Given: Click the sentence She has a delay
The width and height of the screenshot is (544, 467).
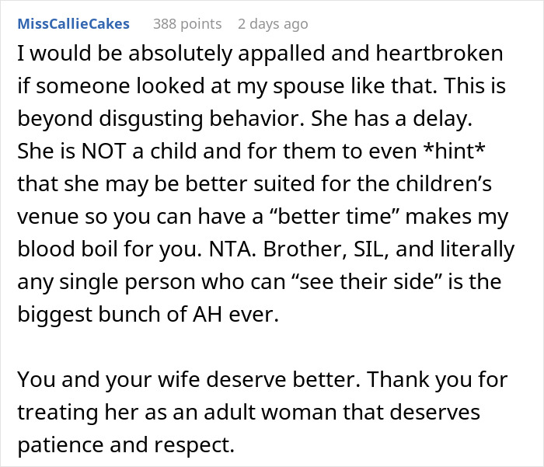Looking at the screenshot, I should click(392, 119).
